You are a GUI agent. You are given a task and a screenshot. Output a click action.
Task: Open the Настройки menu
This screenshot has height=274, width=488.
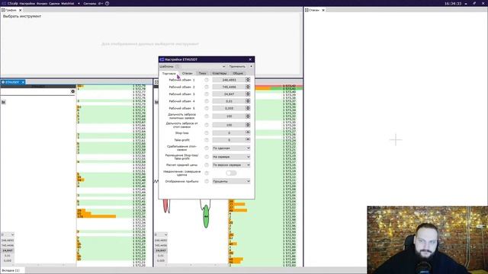(27, 3)
